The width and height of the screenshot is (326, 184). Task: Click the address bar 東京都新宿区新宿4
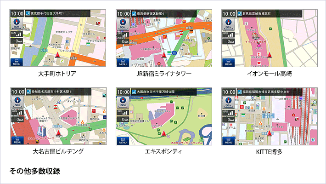click(x=164, y=14)
